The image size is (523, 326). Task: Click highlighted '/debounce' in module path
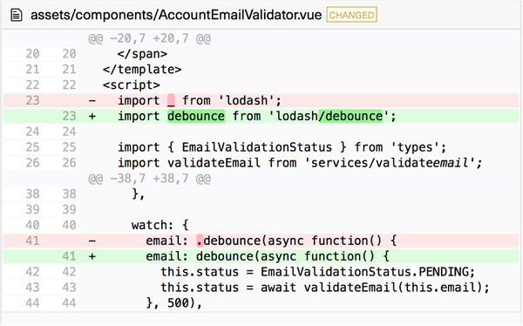[x=350, y=116]
